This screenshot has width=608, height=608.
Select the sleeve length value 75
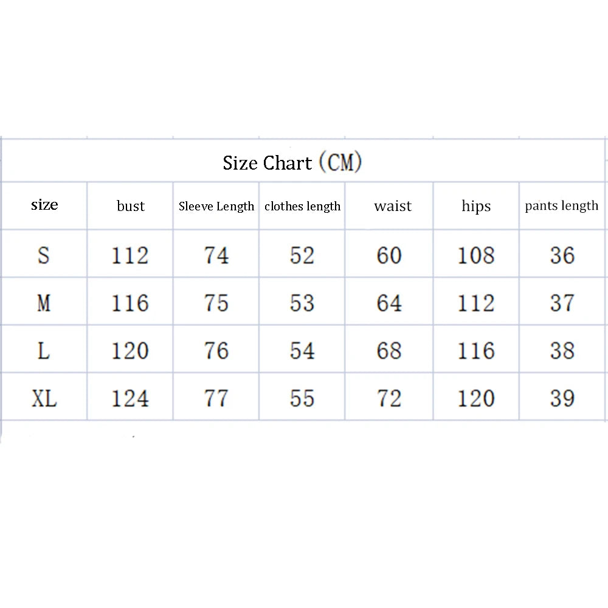[x=216, y=303]
